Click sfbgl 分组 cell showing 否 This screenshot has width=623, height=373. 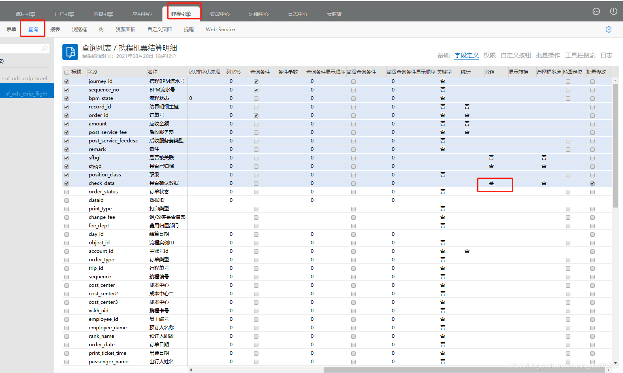click(491, 158)
